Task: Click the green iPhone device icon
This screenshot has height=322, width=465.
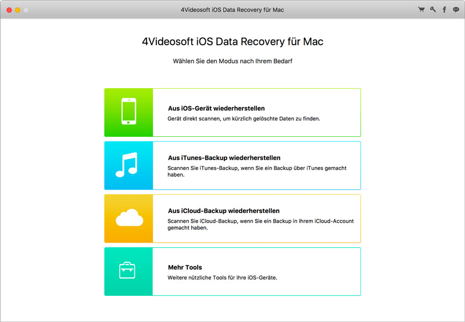Action: [x=128, y=112]
